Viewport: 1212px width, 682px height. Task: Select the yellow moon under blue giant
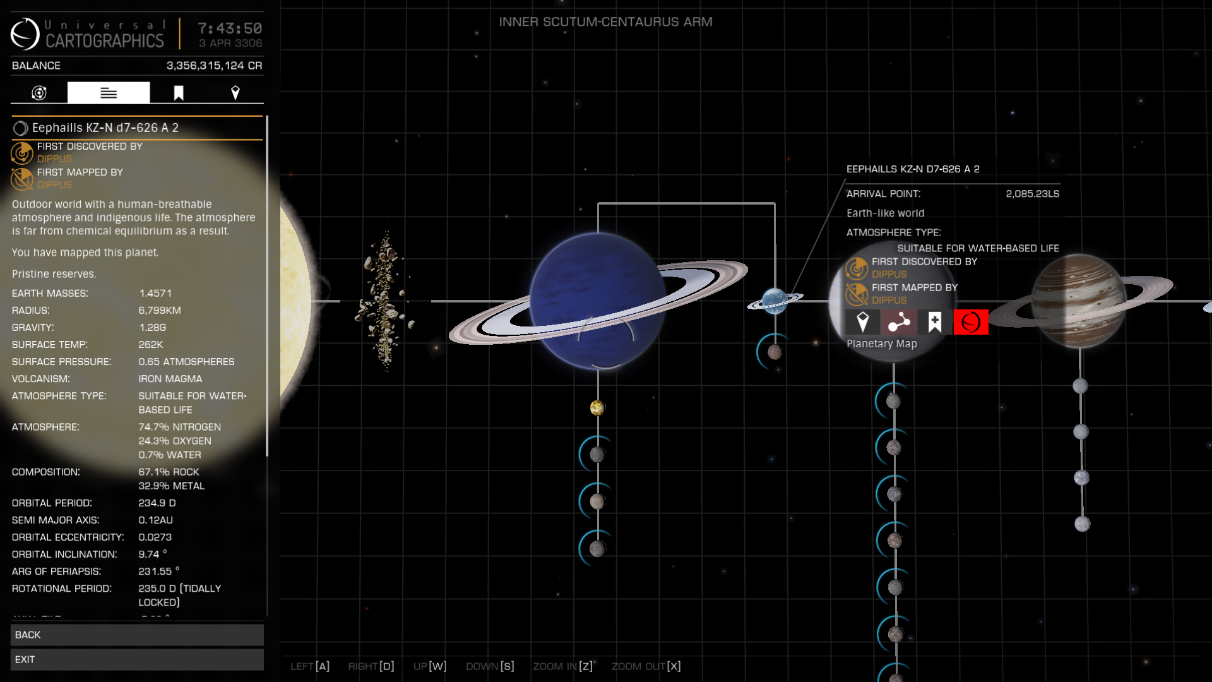click(597, 408)
